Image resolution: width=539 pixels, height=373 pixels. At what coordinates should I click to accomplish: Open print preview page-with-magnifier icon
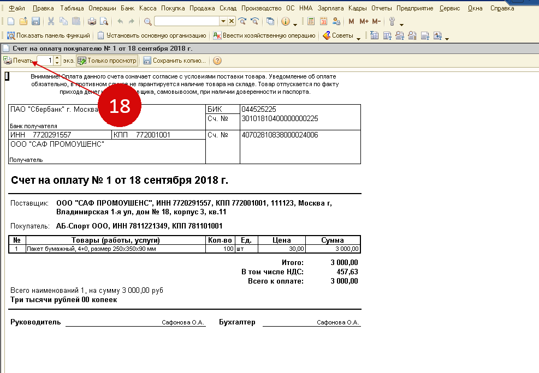point(104,22)
